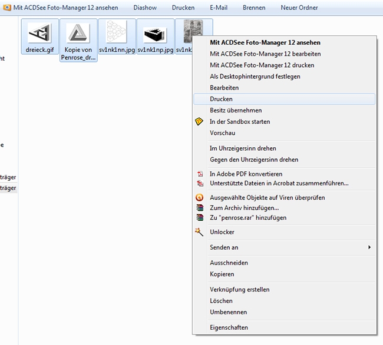
Task: Click 'Brennen' in the toolbar
Action: [x=254, y=8]
